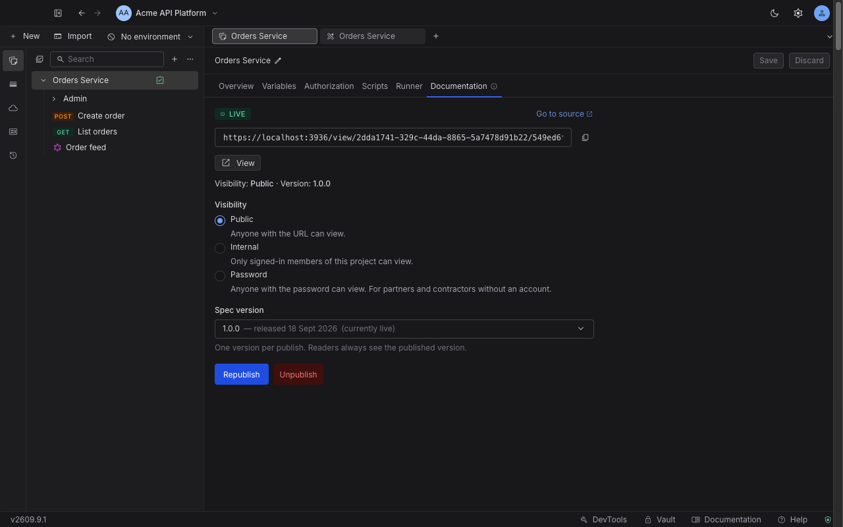
Task: Click the Republish button
Action: 242,374
